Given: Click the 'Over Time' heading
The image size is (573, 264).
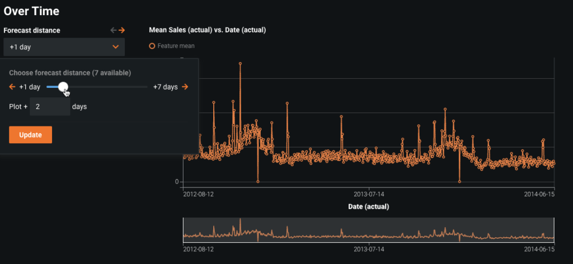Looking at the screenshot, I should tap(31, 11).
